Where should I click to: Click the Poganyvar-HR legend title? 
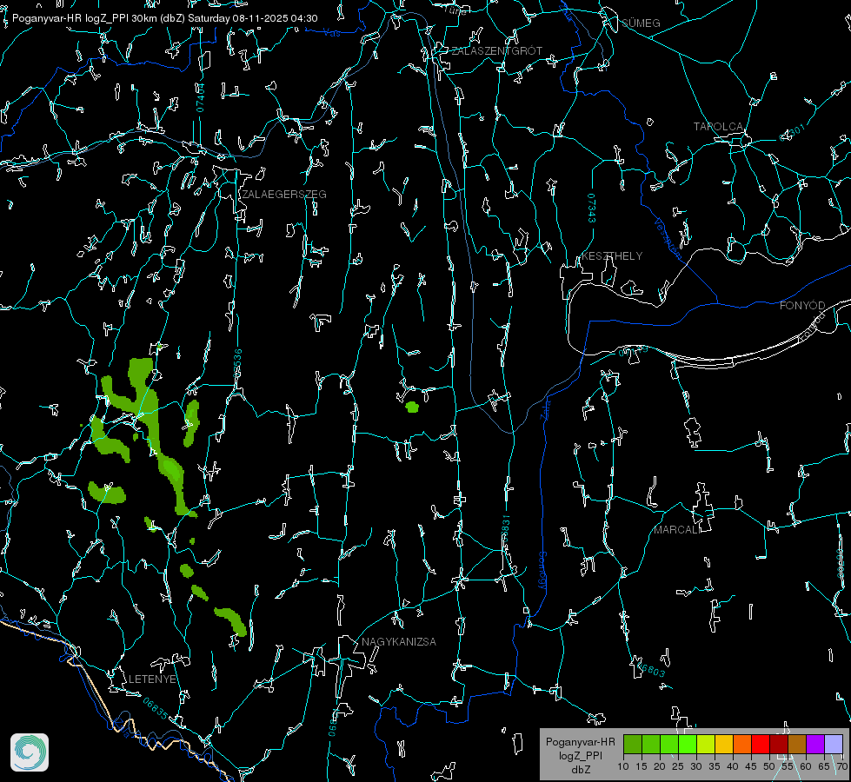(x=580, y=742)
